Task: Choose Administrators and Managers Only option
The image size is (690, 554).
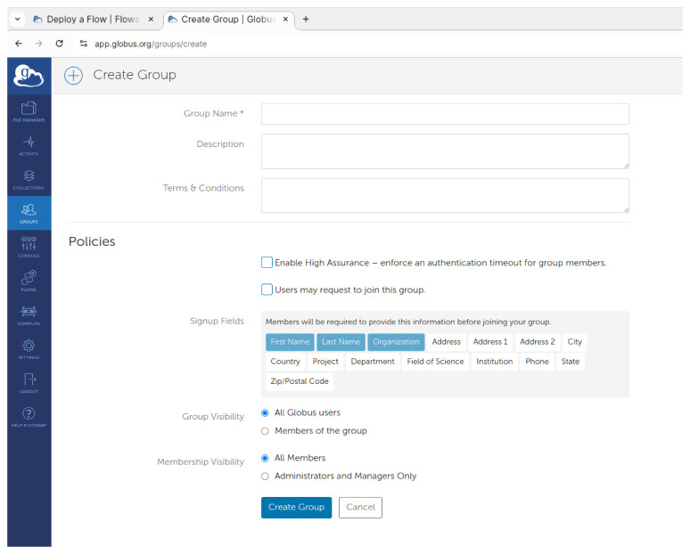Action: coord(265,477)
